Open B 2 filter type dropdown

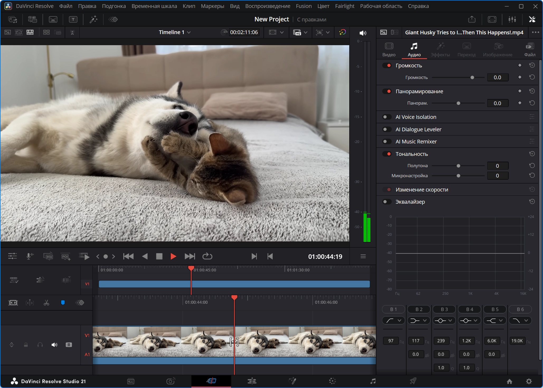coord(419,320)
